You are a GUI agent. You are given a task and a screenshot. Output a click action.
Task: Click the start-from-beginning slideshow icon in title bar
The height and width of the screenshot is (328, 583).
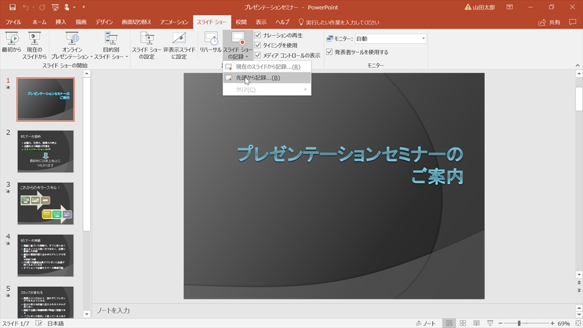(x=55, y=7)
